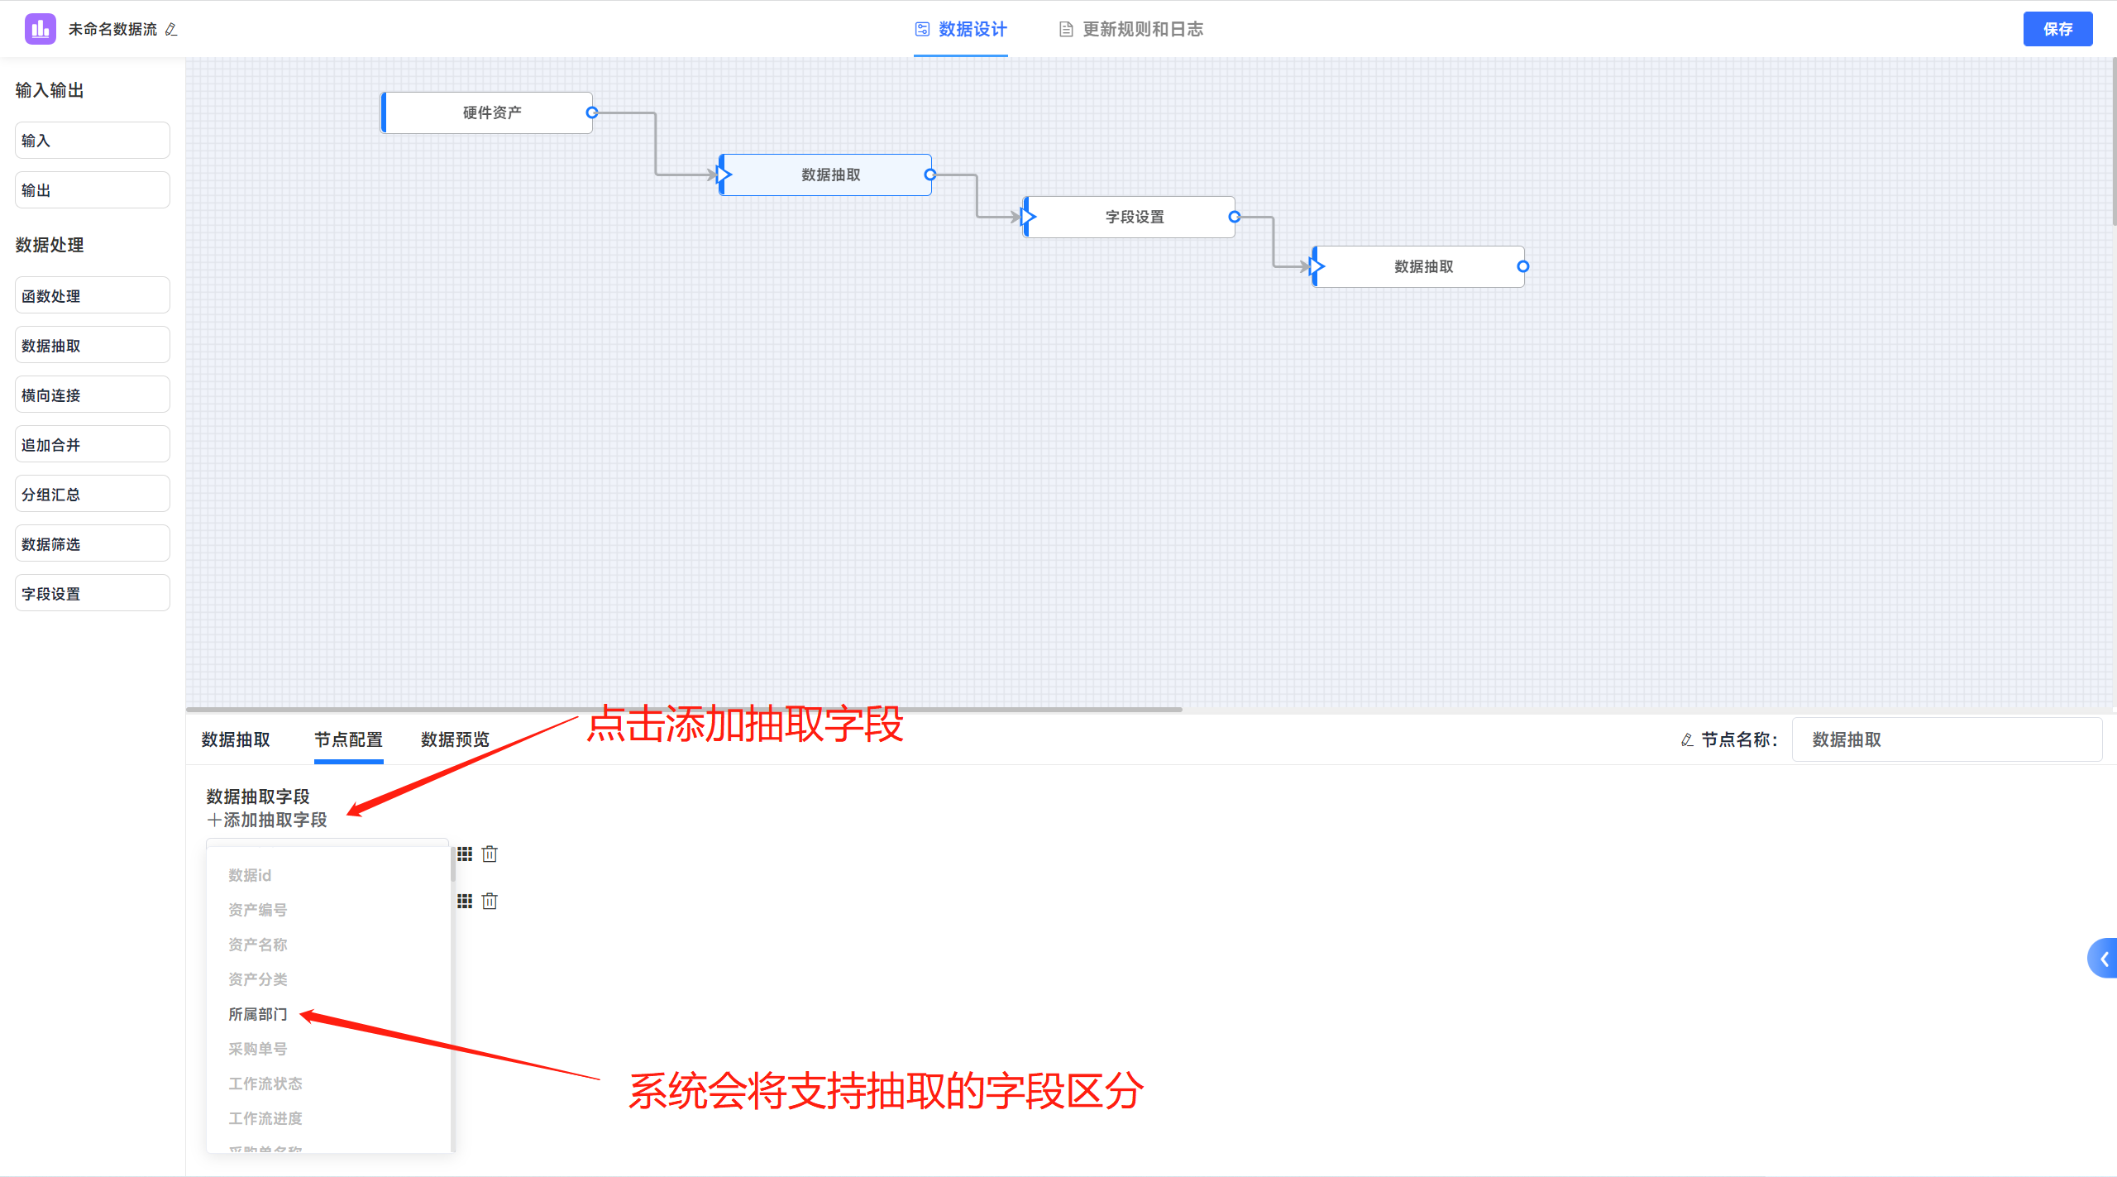Choose 资产分类 in the dropdown list
This screenshot has height=1177, width=2117.
pyautogui.click(x=328, y=979)
